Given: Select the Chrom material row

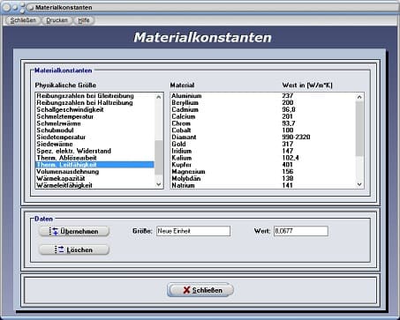Looking at the screenshot, I should pos(263,123).
